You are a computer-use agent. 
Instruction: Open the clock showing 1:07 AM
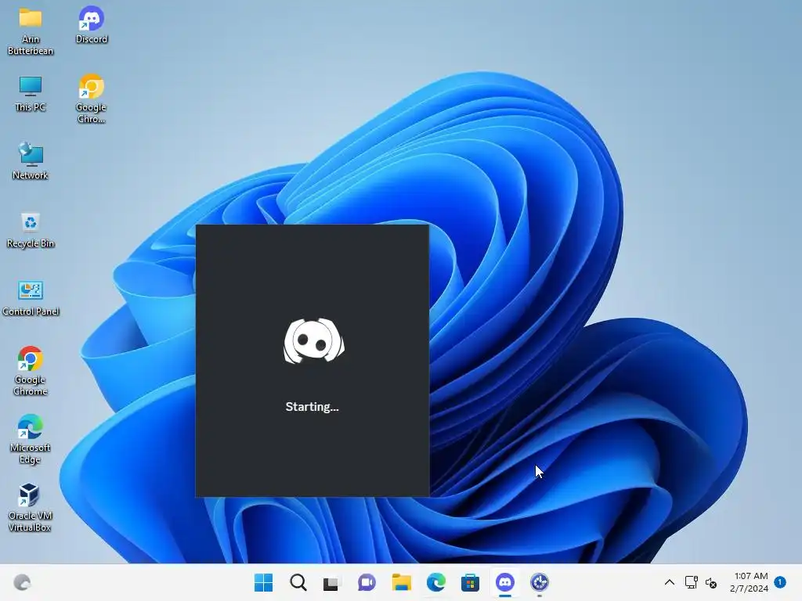click(750, 582)
